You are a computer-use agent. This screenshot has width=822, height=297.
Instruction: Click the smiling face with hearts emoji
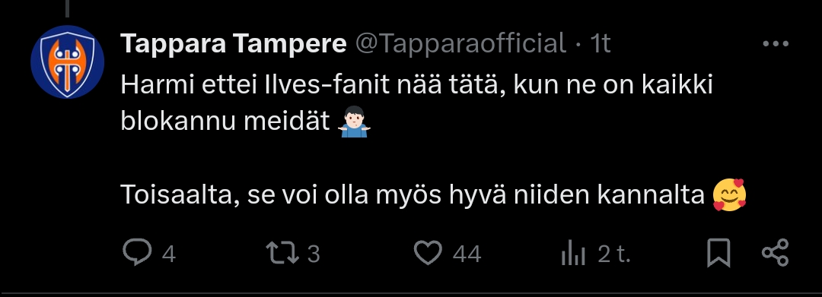pyautogui.click(x=730, y=194)
